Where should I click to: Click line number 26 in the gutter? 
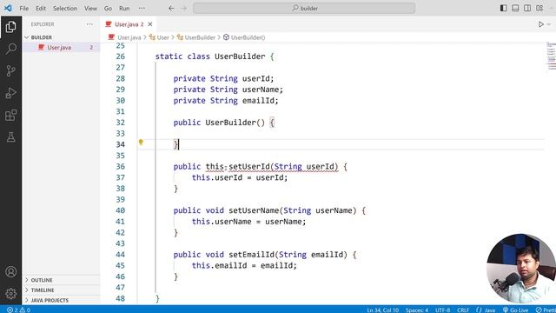(x=120, y=57)
